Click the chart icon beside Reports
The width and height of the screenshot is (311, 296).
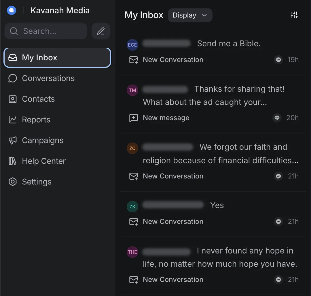point(13,120)
